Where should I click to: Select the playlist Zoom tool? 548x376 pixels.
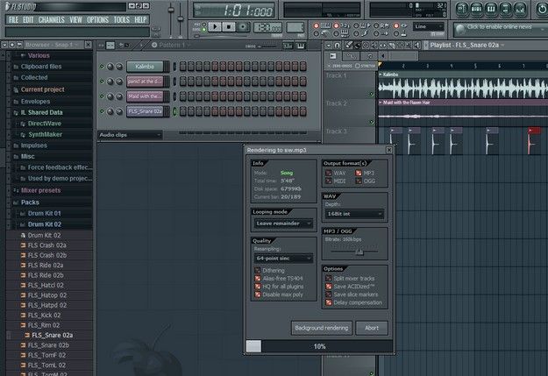409,45
